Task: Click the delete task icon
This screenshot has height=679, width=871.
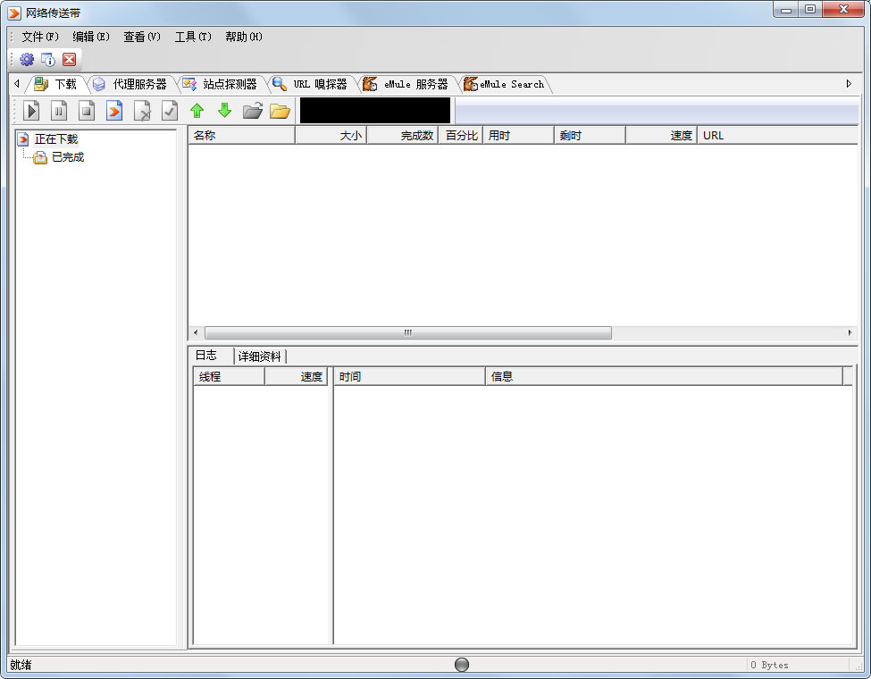Action: 142,111
